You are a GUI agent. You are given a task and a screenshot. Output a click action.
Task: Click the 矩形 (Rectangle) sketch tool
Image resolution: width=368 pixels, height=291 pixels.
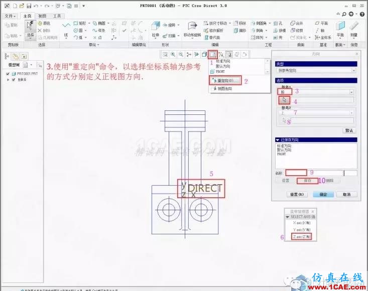80,23
